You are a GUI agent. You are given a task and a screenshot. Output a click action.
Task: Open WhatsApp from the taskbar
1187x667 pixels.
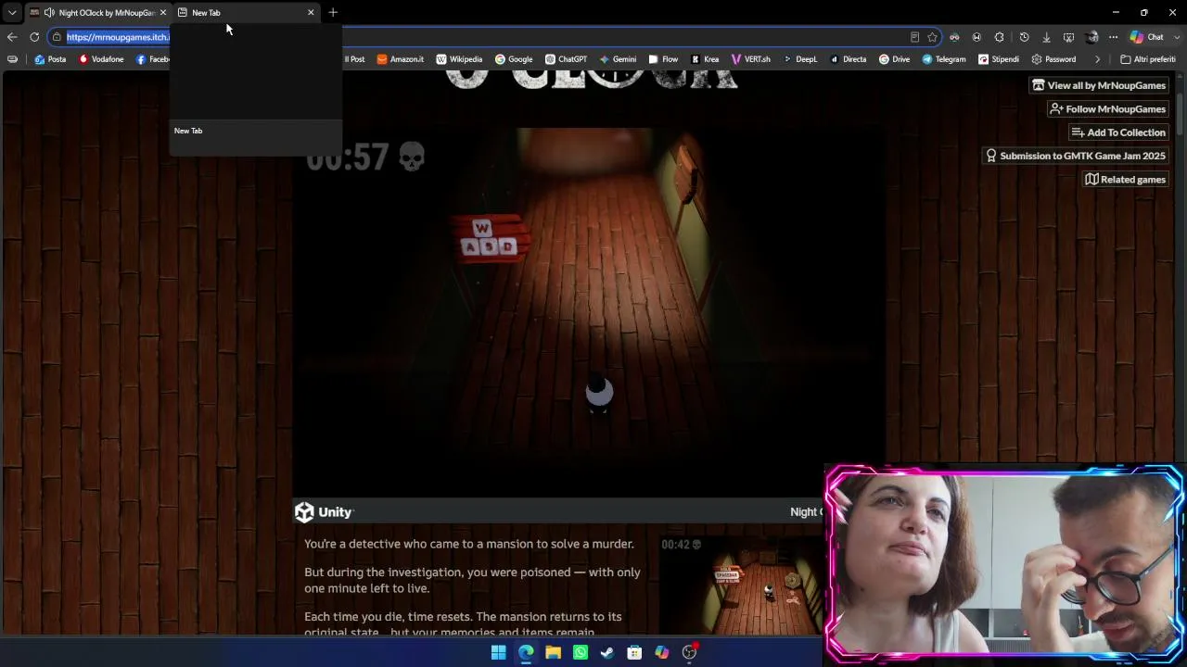pos(580,652)
